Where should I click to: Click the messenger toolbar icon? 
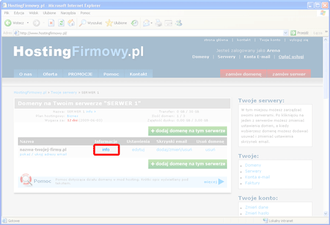(179, 23)
